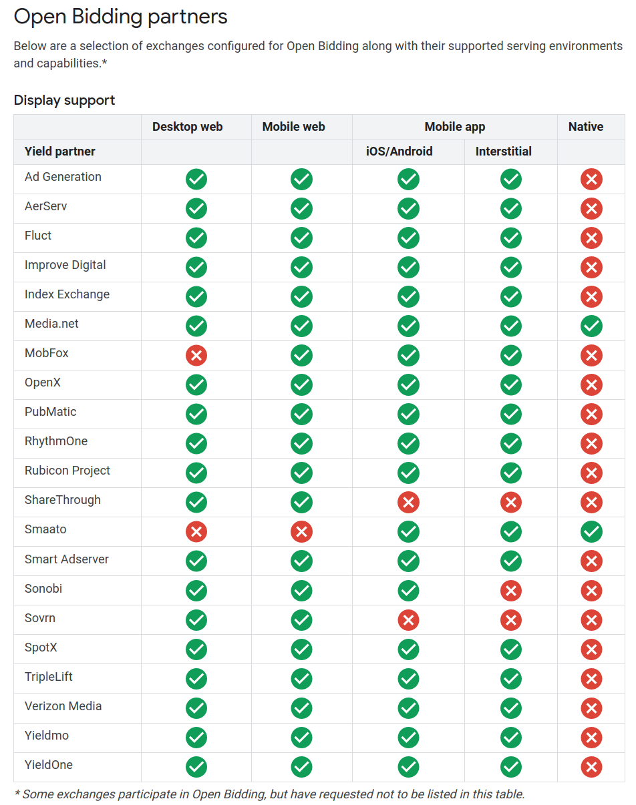Click ShareThrough iOS/Android red cross icon
Image resolution: width=636 pixels, height=805 pixels.
408,503
